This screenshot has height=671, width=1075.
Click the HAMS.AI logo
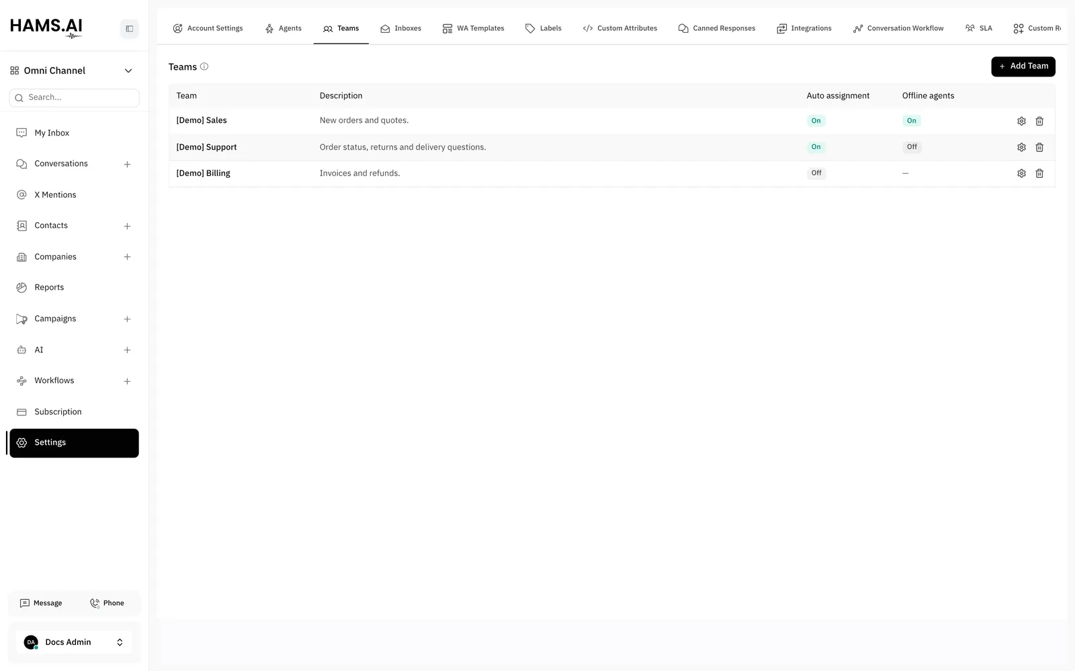pos(46,28)
